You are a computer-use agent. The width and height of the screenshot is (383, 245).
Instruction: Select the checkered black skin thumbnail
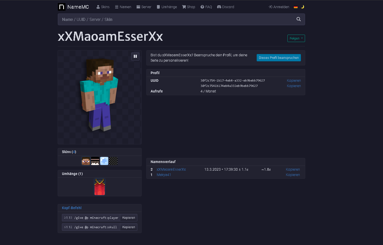tap(113, 161)
